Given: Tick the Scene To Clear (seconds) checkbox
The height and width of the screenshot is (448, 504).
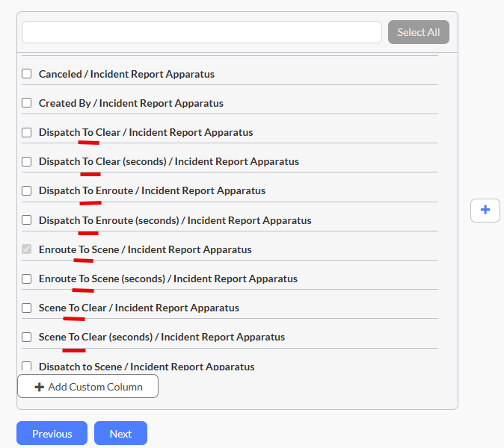Looking at the screenshot, I should 27,337.
